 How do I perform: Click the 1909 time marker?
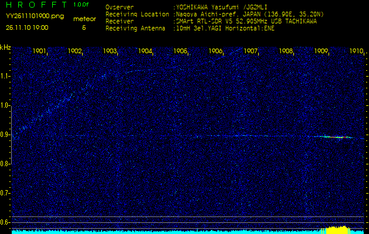click(321, 51)
